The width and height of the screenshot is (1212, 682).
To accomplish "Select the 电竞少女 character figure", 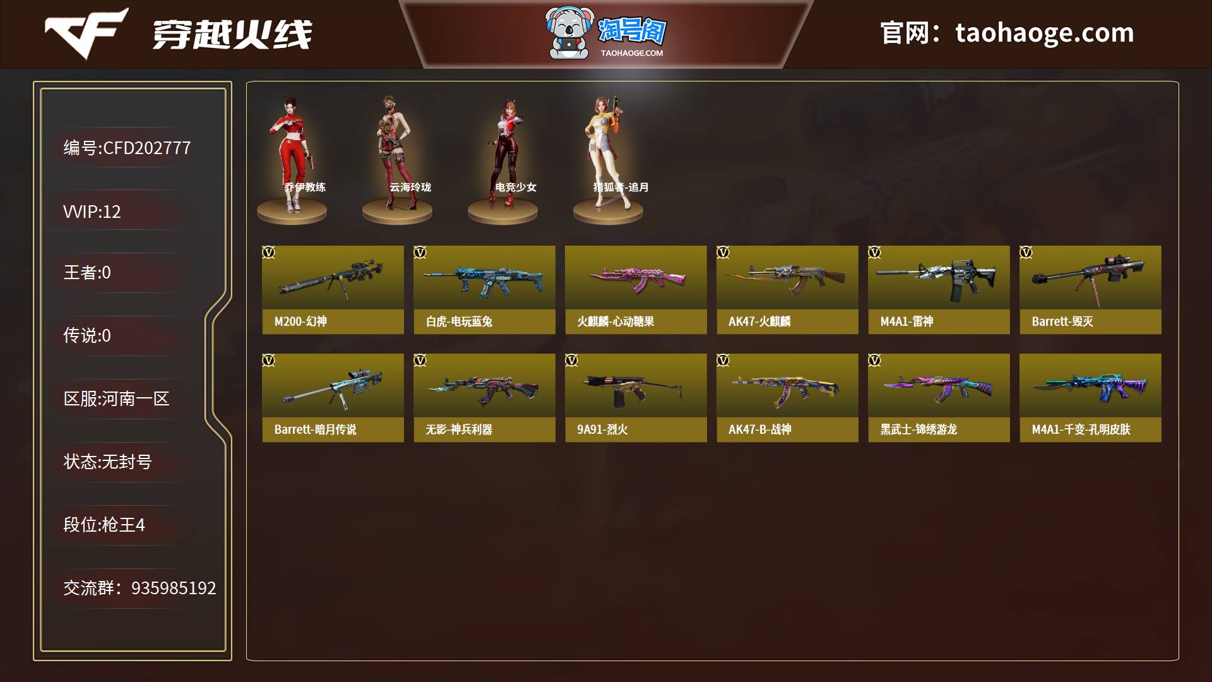I will pyautogui.click(x=502, y=159).
